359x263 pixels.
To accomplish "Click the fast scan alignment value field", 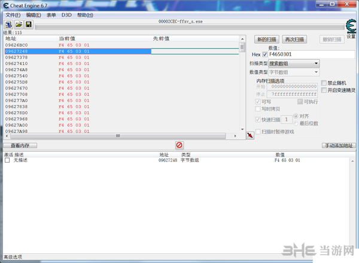I will click(287, 120).
